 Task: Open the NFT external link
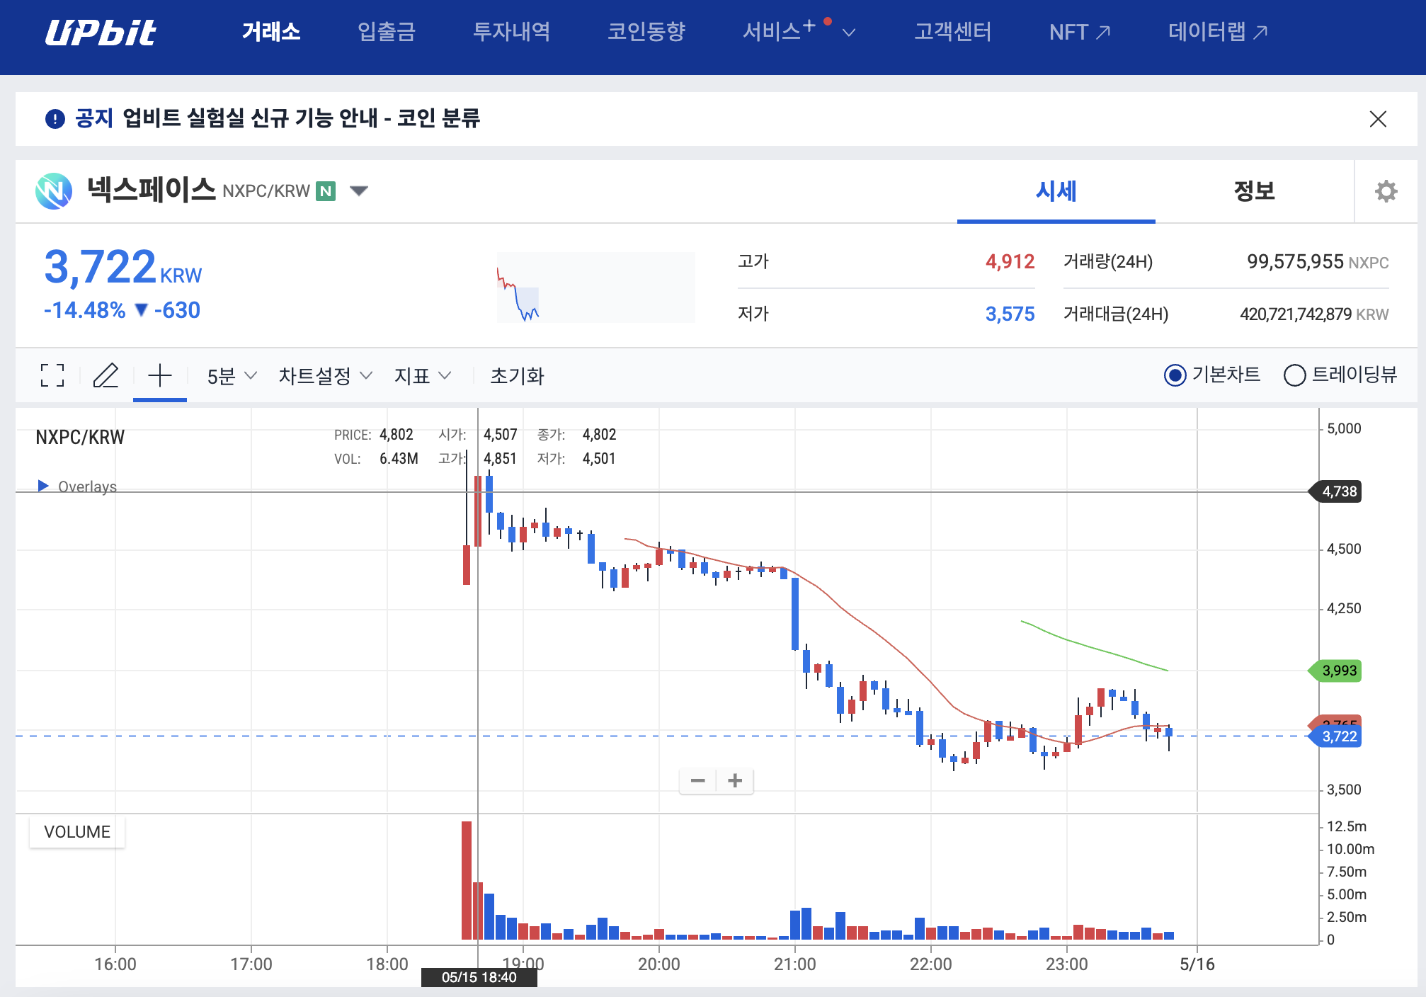point(1078,31)
